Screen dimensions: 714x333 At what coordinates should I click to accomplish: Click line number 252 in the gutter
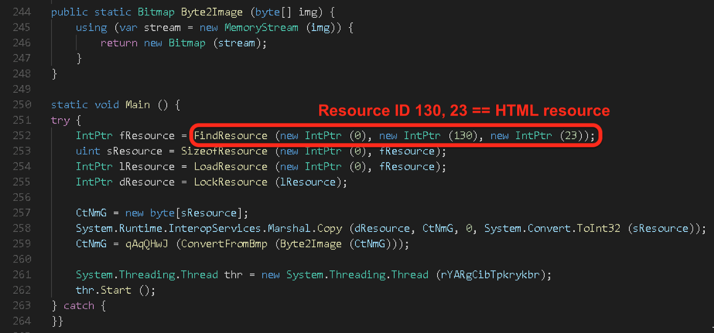point(21,136)
